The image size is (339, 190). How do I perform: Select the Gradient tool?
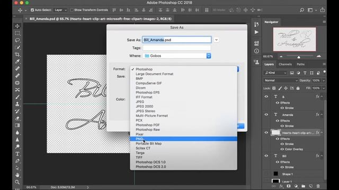tap(17, 126)
